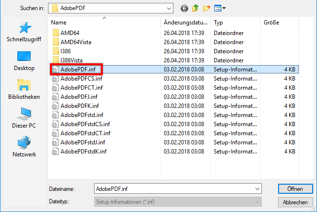Click 4 KB size of AdobePDFstdK.inf
317x212 pixels.
[x=290, y=152]
